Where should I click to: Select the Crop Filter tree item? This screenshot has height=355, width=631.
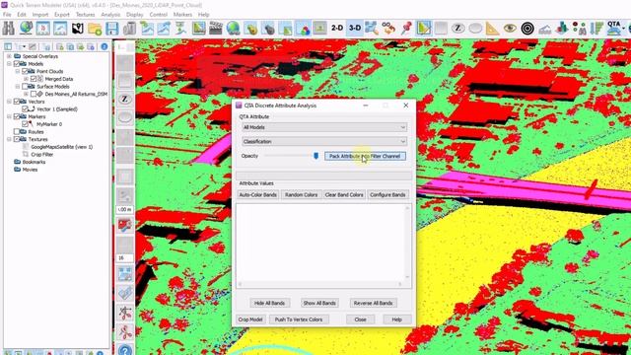coord(41,155)
